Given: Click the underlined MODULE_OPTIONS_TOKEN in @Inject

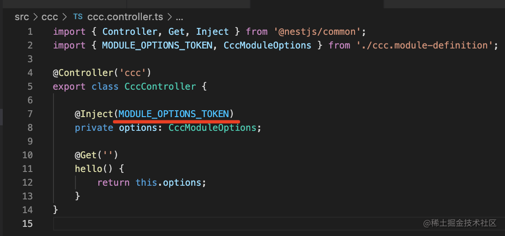Looking at the screenshot, I should [x=173, y=114].
